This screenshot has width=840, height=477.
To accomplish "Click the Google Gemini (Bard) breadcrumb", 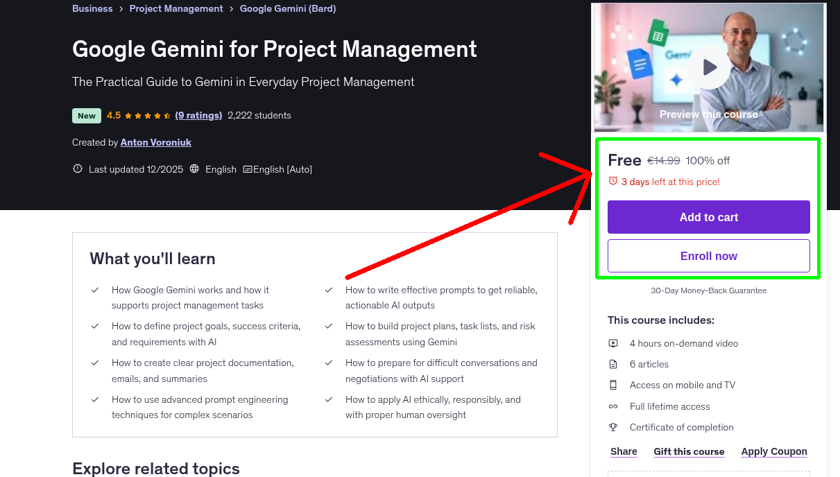I will (287, 8).
